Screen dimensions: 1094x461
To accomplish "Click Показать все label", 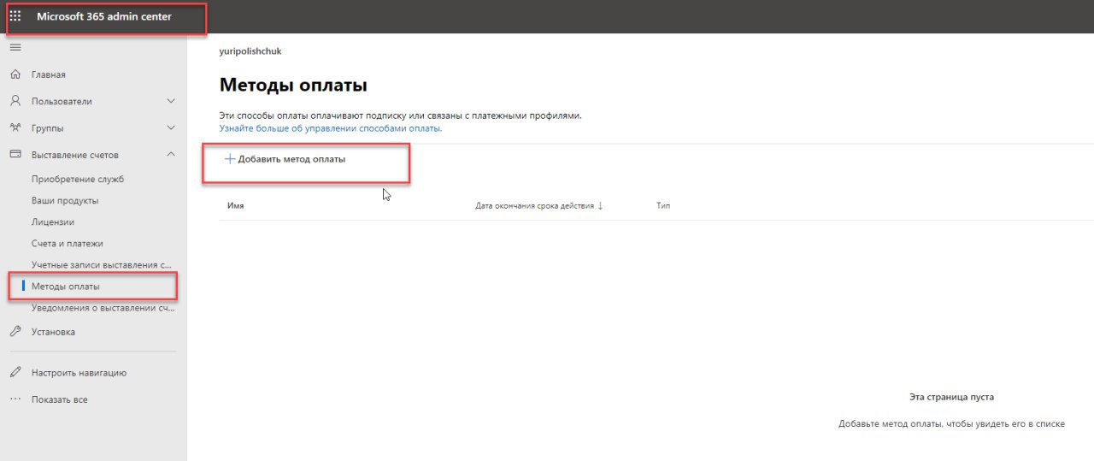I will point(60,399).
